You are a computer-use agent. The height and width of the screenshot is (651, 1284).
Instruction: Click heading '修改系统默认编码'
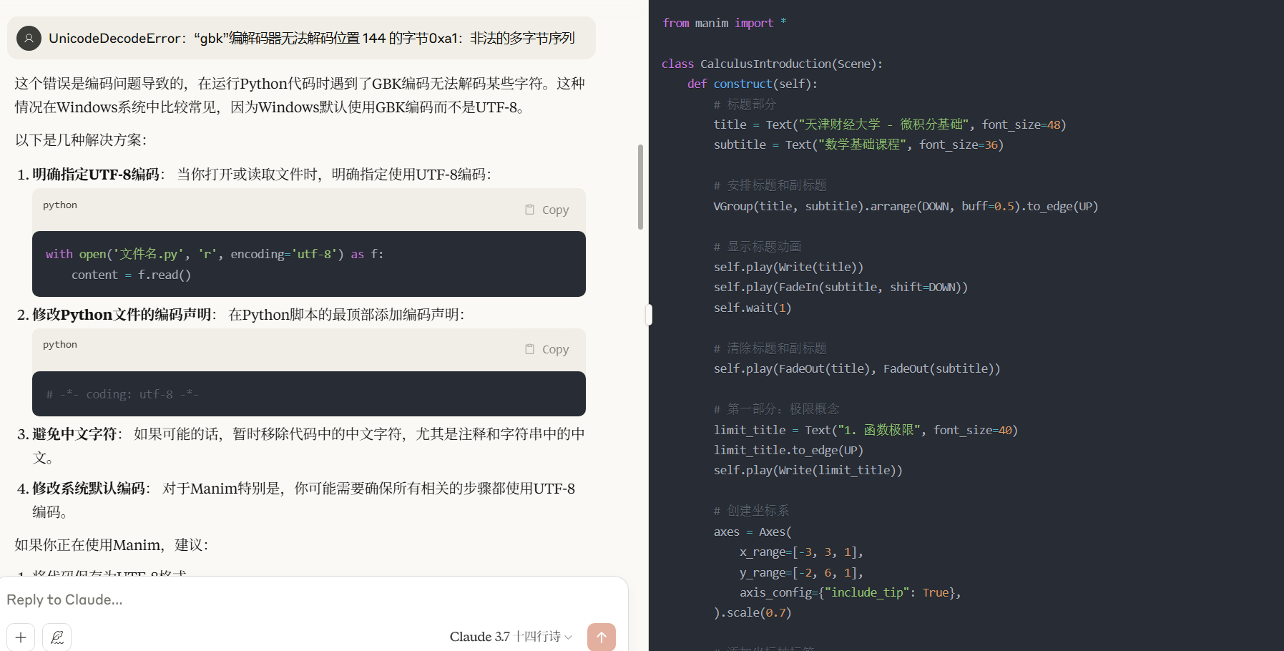(89, 489)
